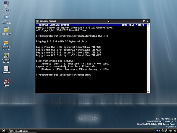This screenshot has width=177, height=133.
Task: Click the 'Approximate round-trip time' line
Action: coord(66,66)
